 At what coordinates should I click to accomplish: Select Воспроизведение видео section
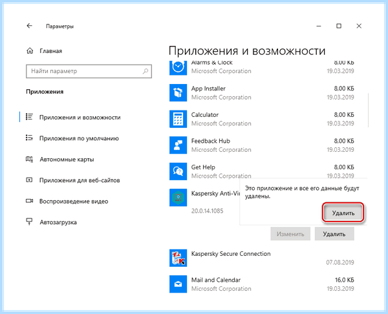tap(74, 201)
